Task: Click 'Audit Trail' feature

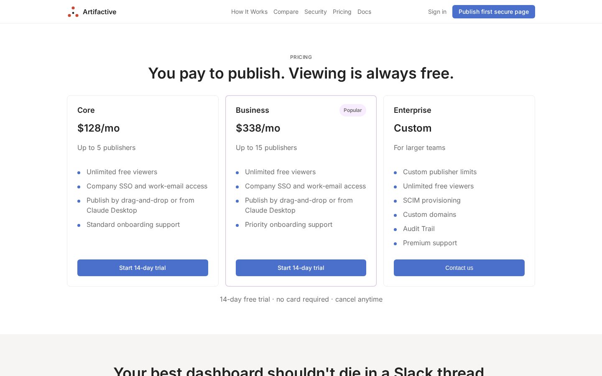Action: [x=419, y=229]
